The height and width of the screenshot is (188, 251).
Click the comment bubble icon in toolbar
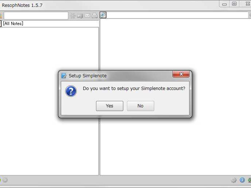pyautogui.click(x=80, y=16)
